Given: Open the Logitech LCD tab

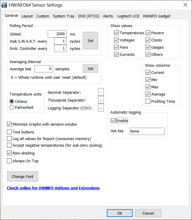Looking at the screenshot, I should 128,16.
